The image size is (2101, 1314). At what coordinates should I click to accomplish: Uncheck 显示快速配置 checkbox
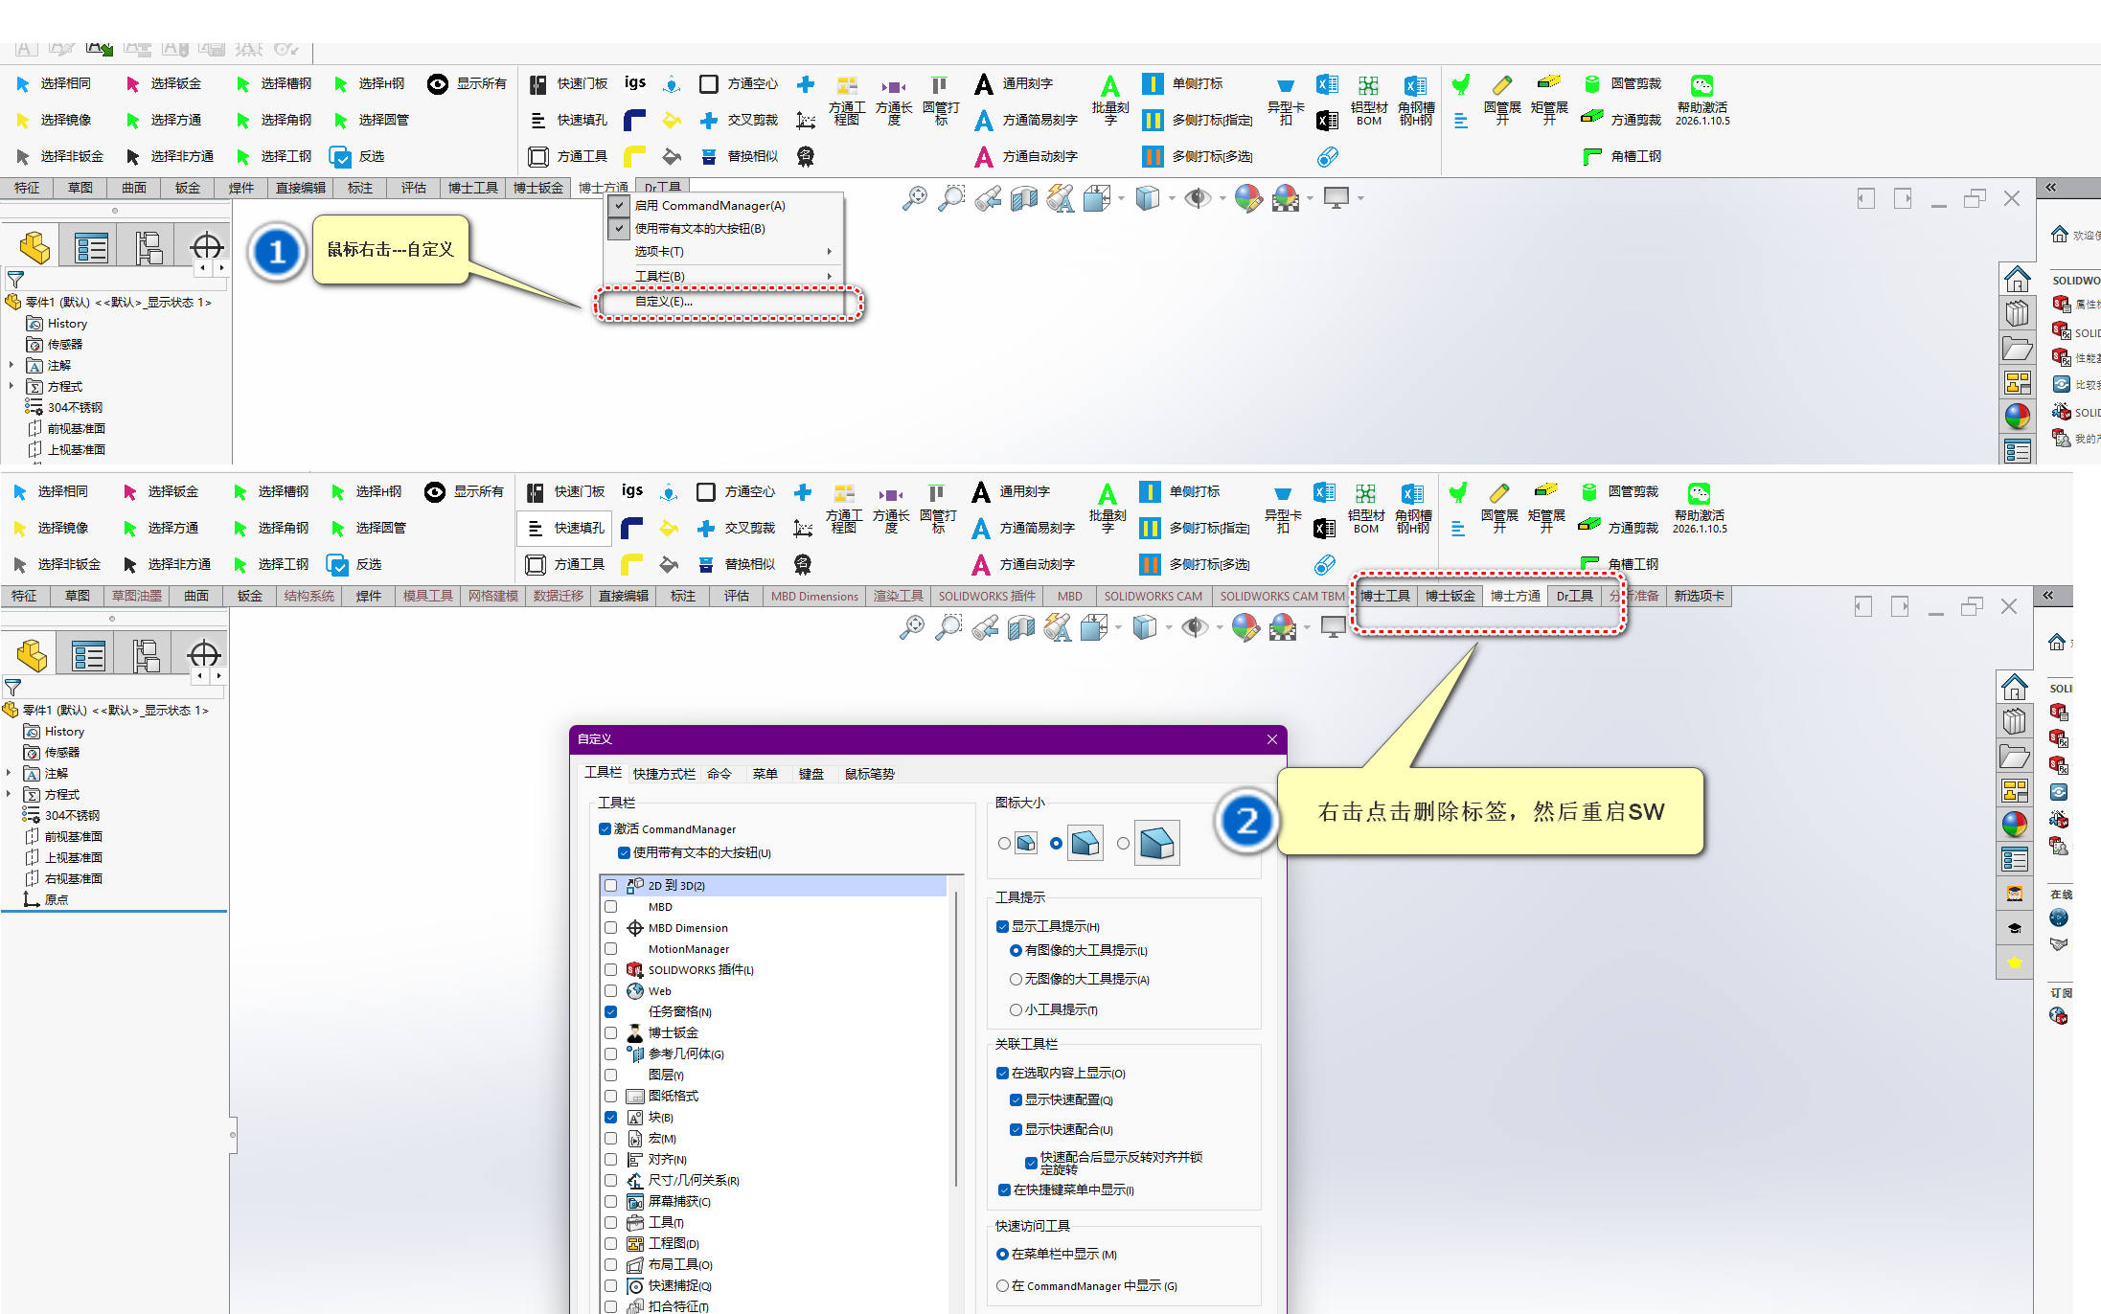[1016, 1100]
